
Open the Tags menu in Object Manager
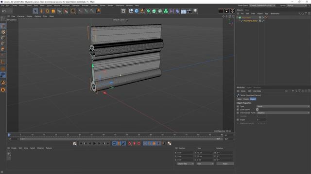pos(266,14)
